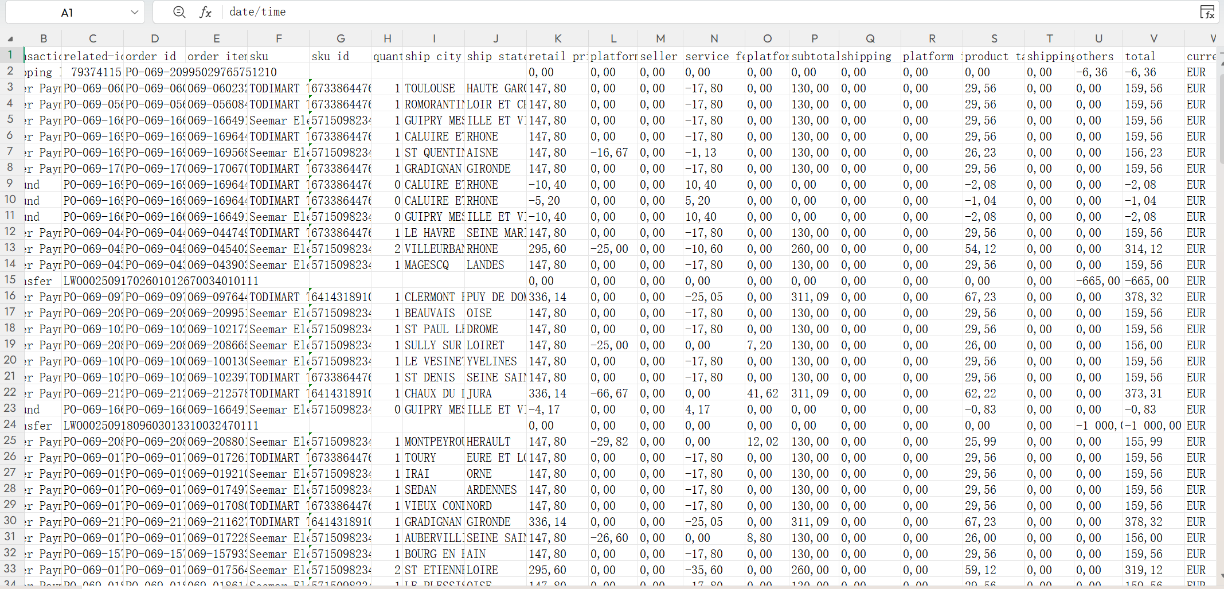Click the formula bar text 'date/time'
The image size is (1224, 589).
257,12
